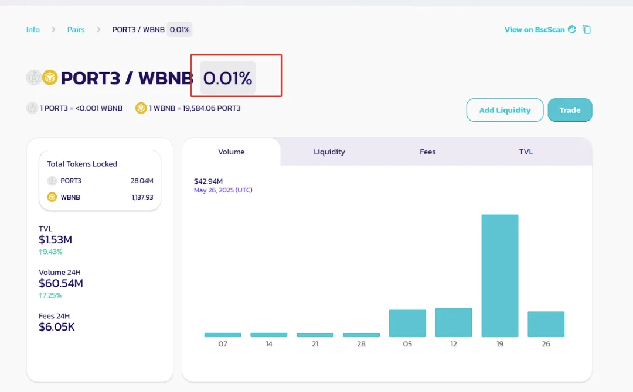
Task: Click the TVL value $1.53M
Action: (x=55, y=240)
